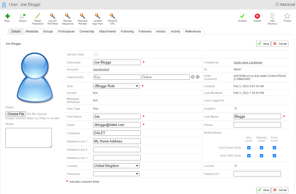Viewport: 296px width, 194px height.
Task: Launch Workflow from the toolbar
Action: pos(53,16)
